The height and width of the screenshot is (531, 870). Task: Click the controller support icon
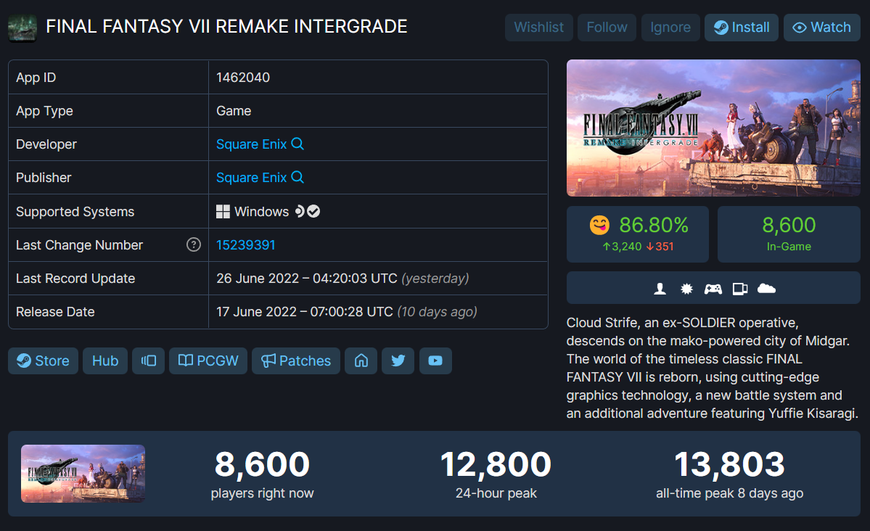pos(713,289)
